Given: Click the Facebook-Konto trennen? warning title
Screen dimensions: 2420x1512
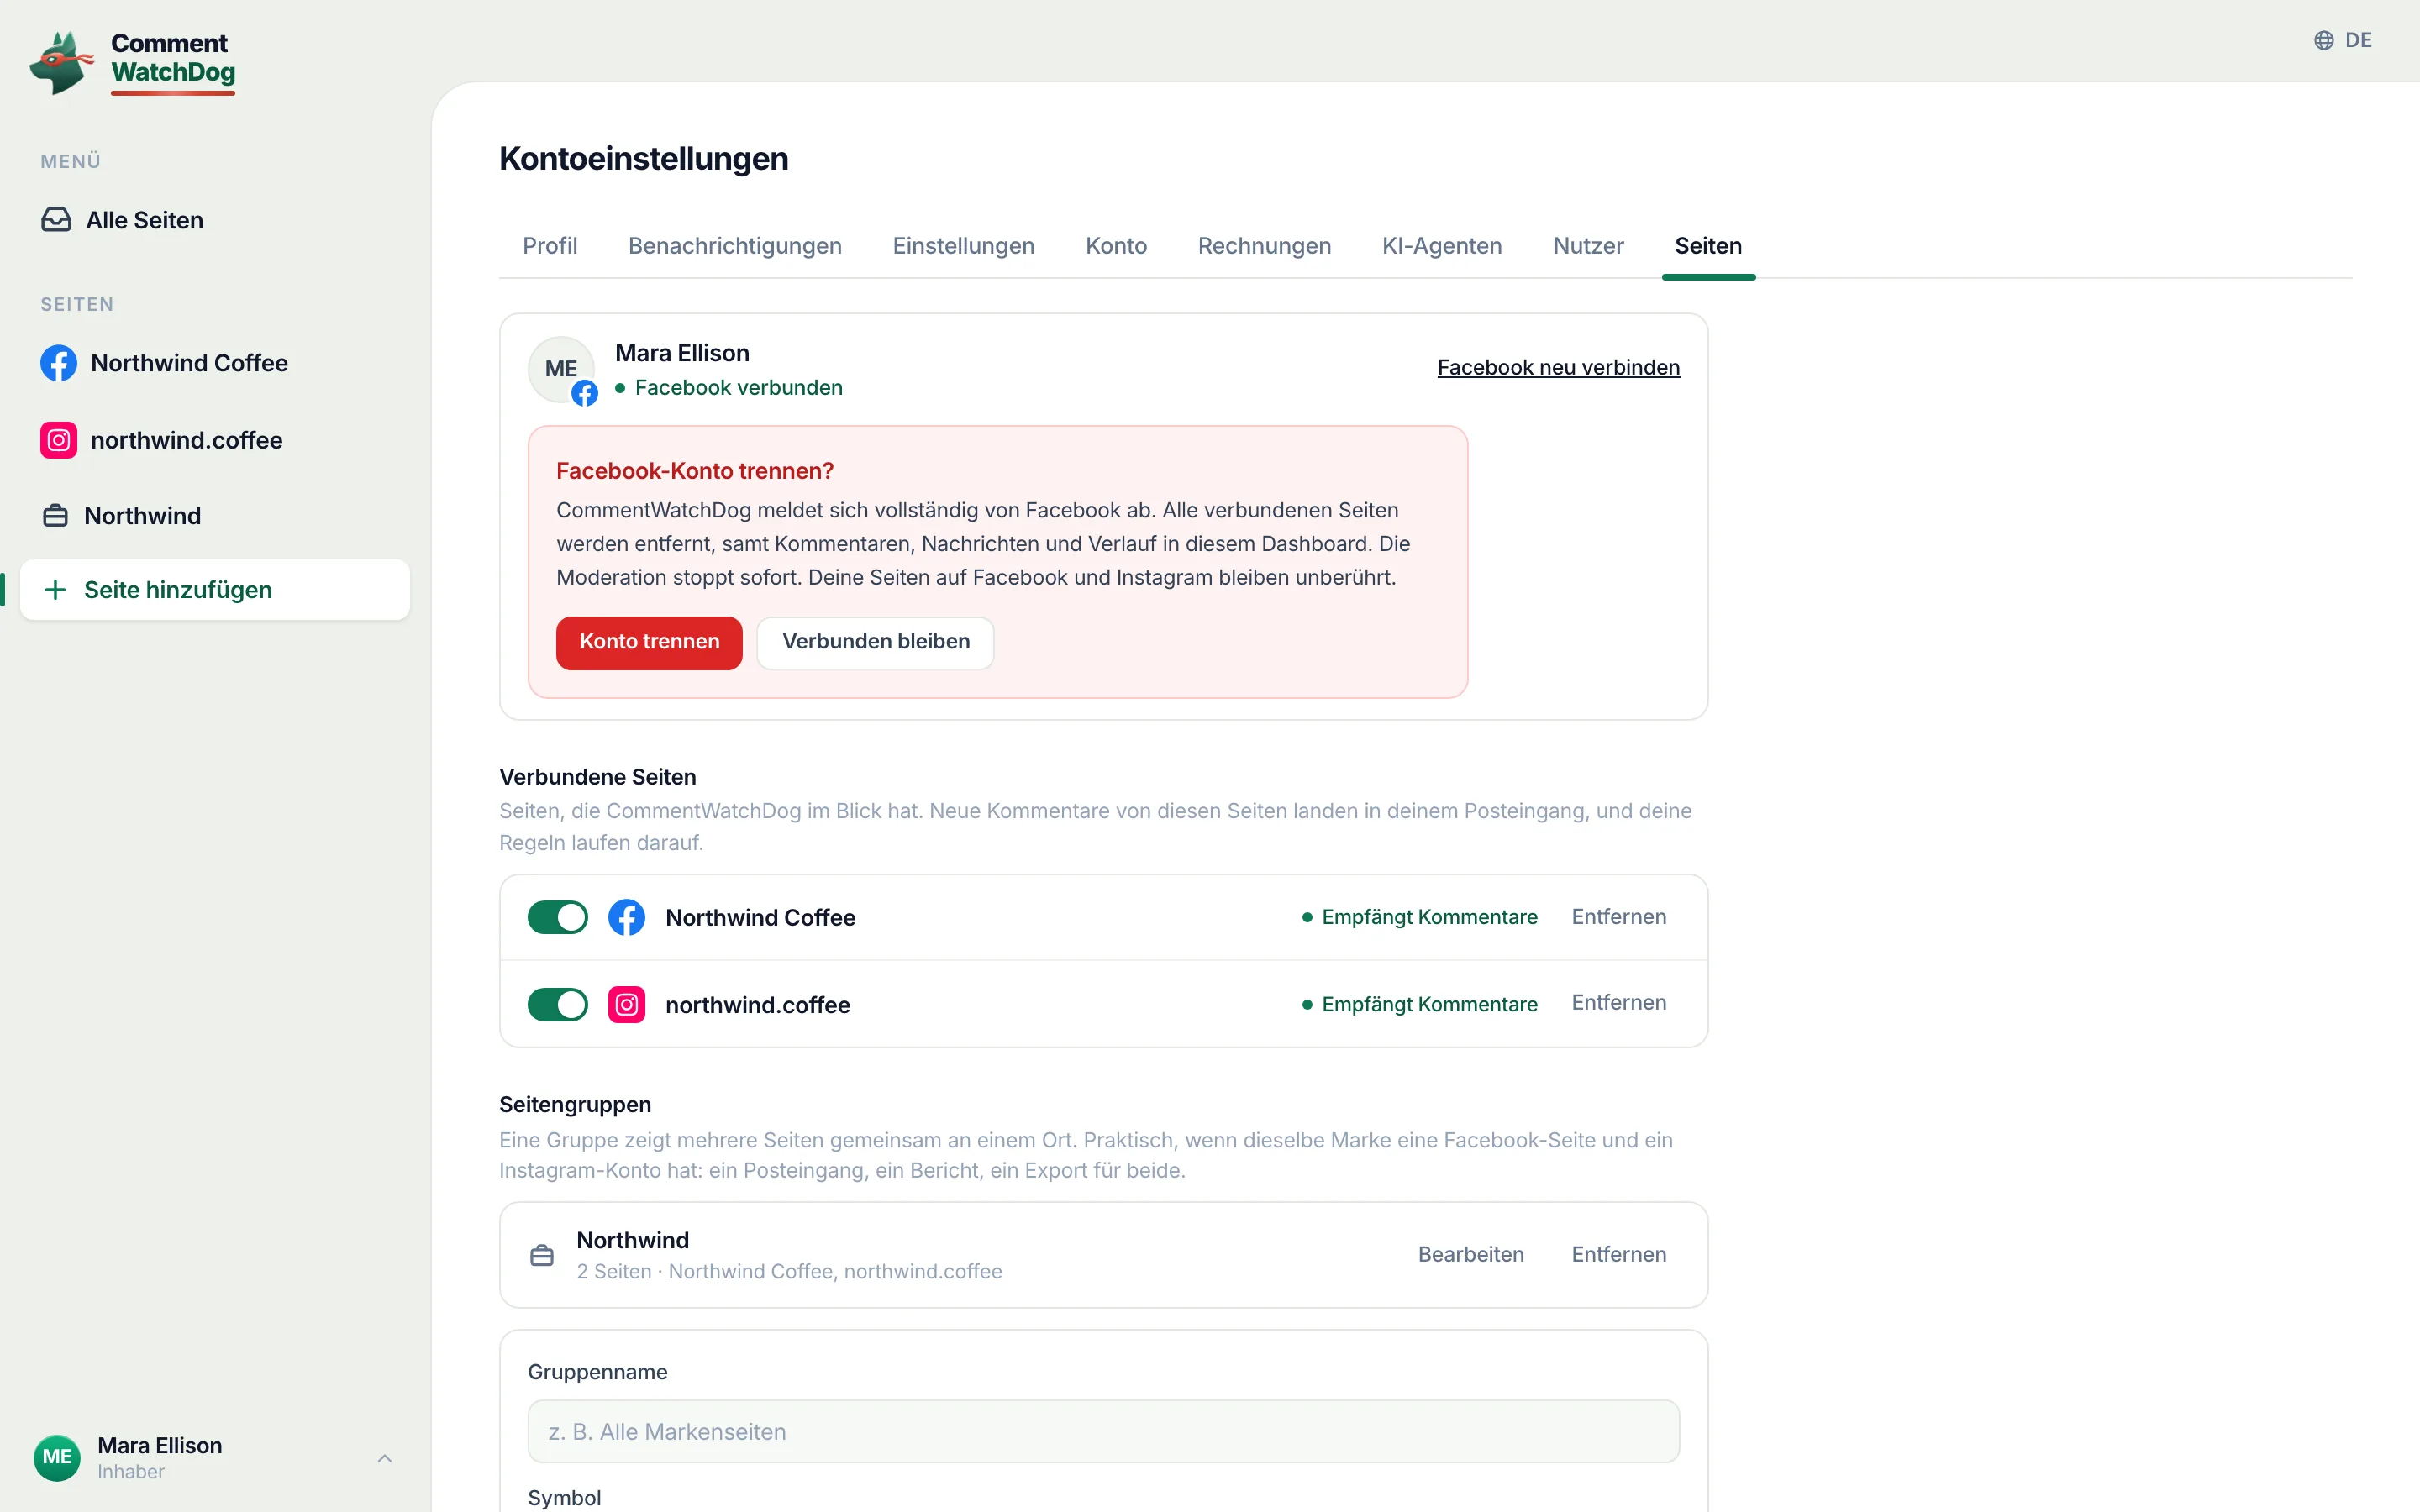Looking at the screenshot, I should 695,471.
